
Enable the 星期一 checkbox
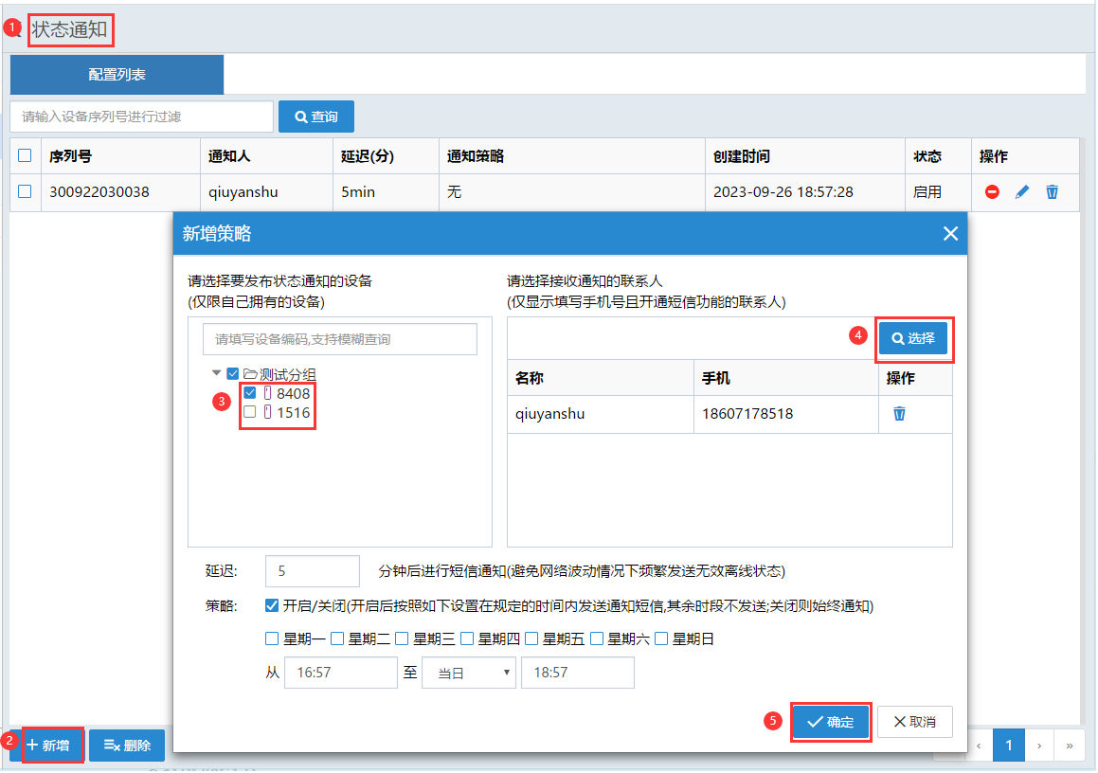(x=272, y=639)
